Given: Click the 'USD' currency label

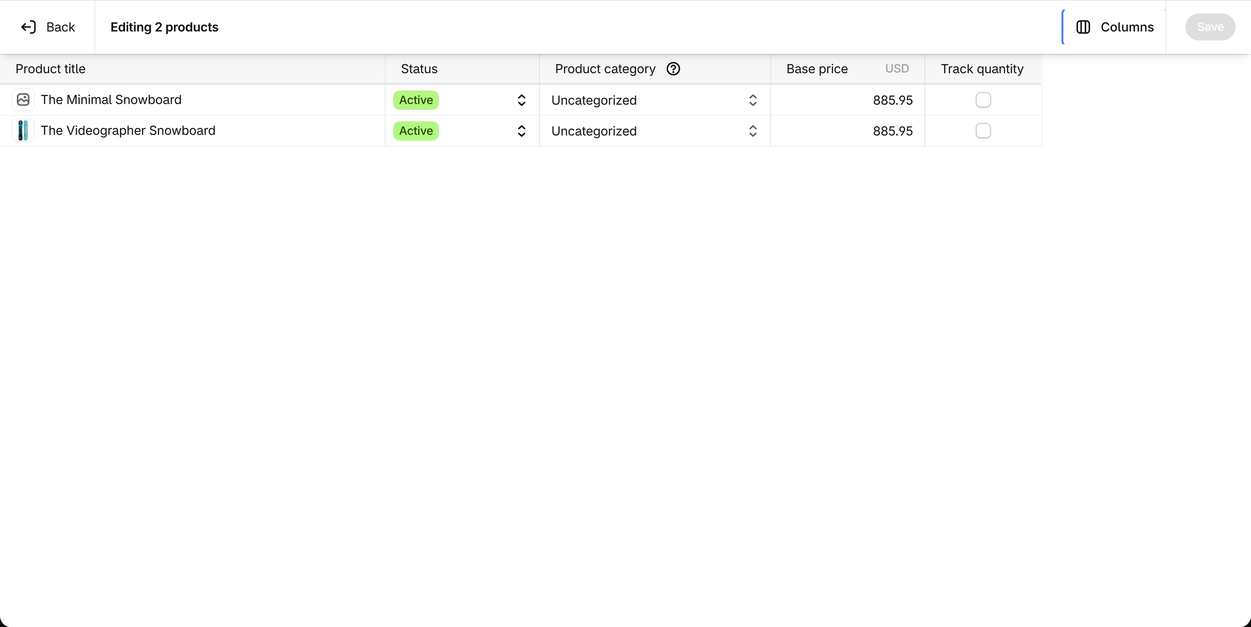Looking at the screenshot, I should tap(896, 69).
